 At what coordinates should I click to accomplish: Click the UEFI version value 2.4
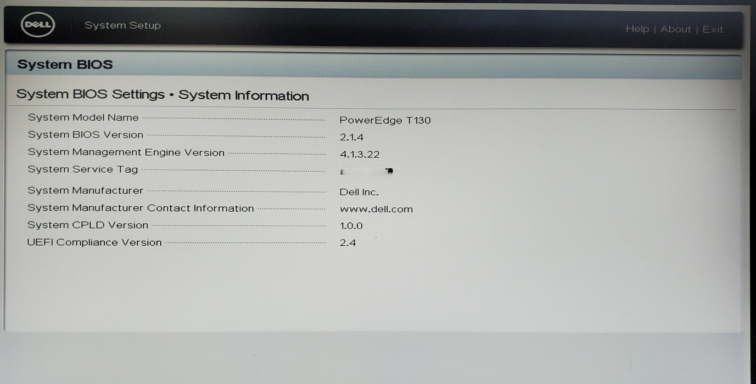point(348,242)
